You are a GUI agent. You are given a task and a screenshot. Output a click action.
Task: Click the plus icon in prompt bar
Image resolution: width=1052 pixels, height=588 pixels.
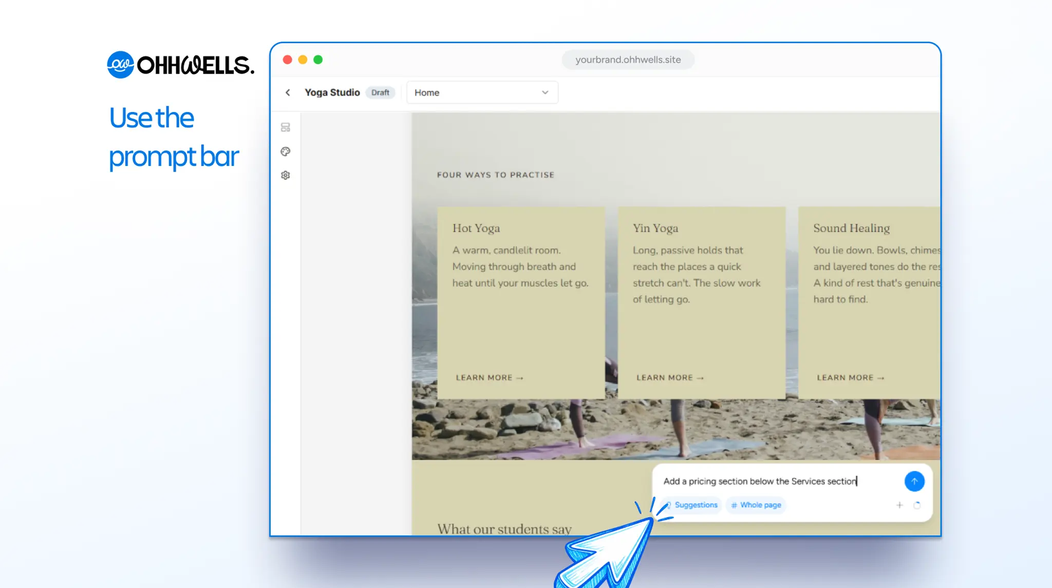pyautogui.click(x=899, y=505)
